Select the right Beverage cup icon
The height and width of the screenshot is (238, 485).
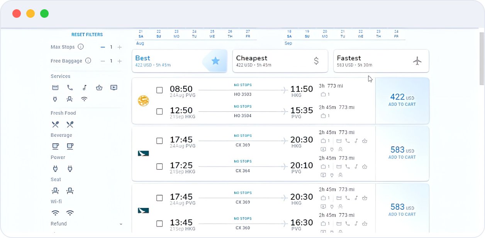tap(70, 146)
